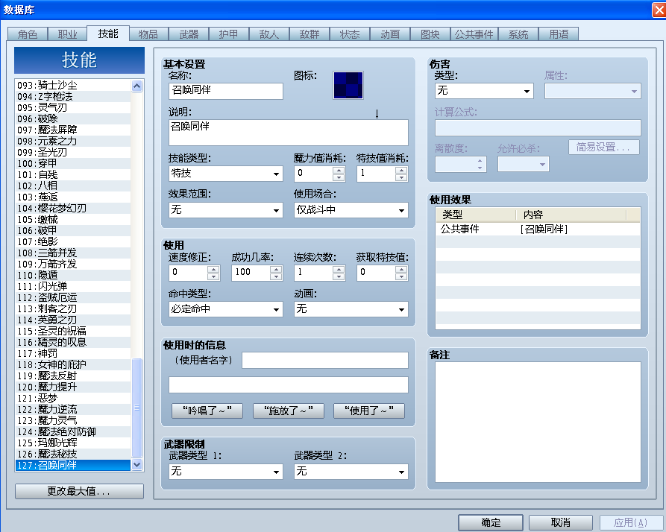This screenshot has height=532, width=666.
Task: Select skill 093:骑士沙尘 in the list
Action: (x=73, y=85)
